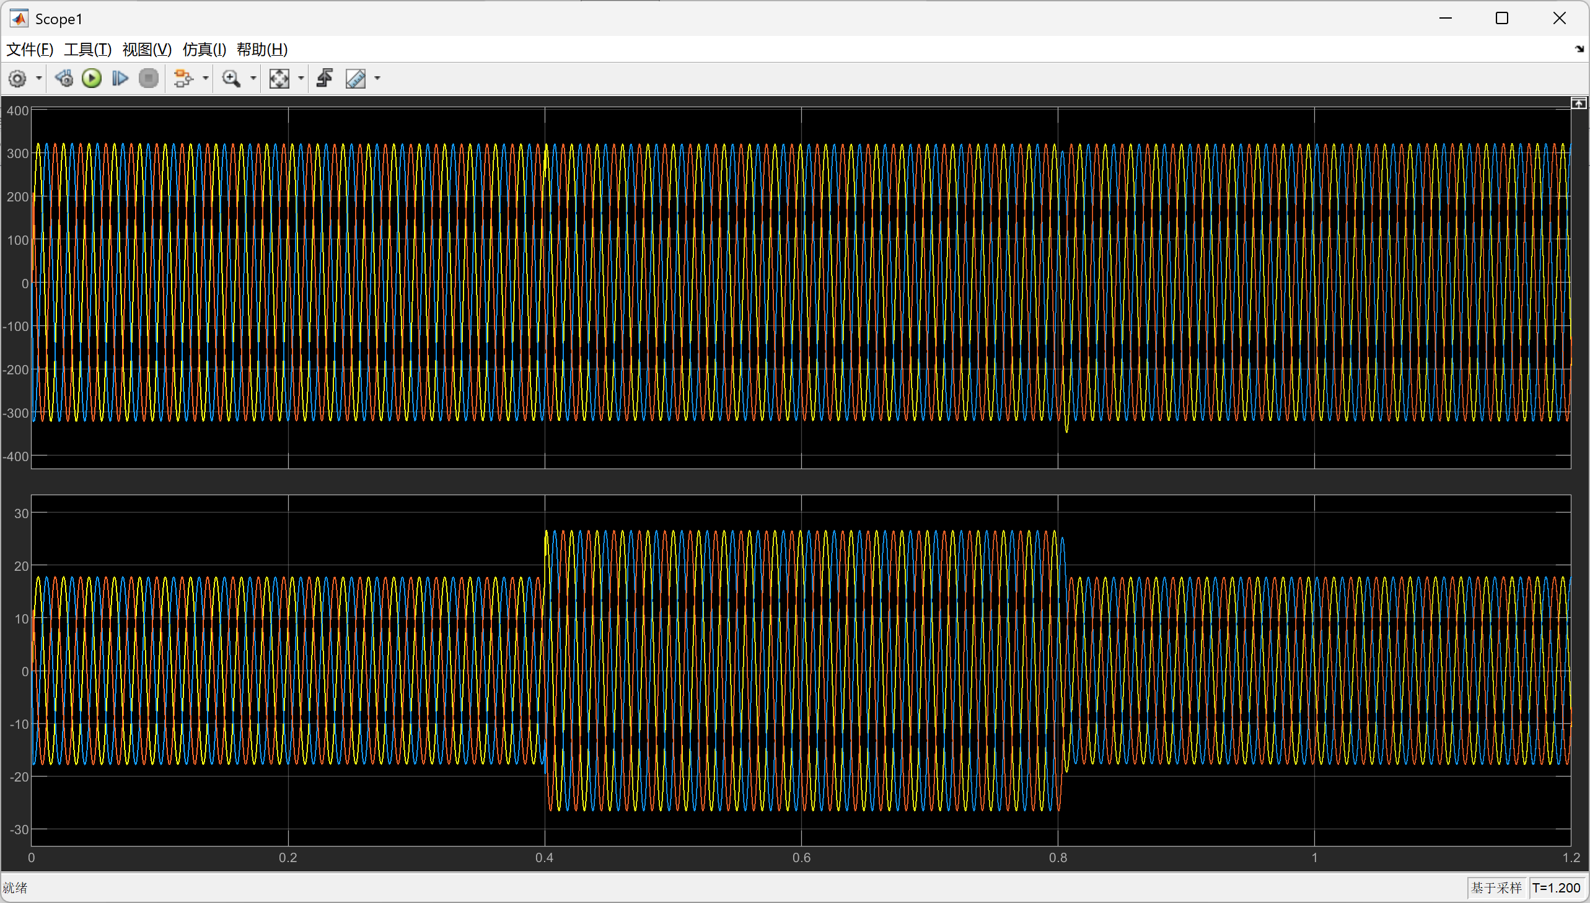Screen dimensions: 1590x903
Task: Open the 帮助(H) menu
Action: point(261,49)
